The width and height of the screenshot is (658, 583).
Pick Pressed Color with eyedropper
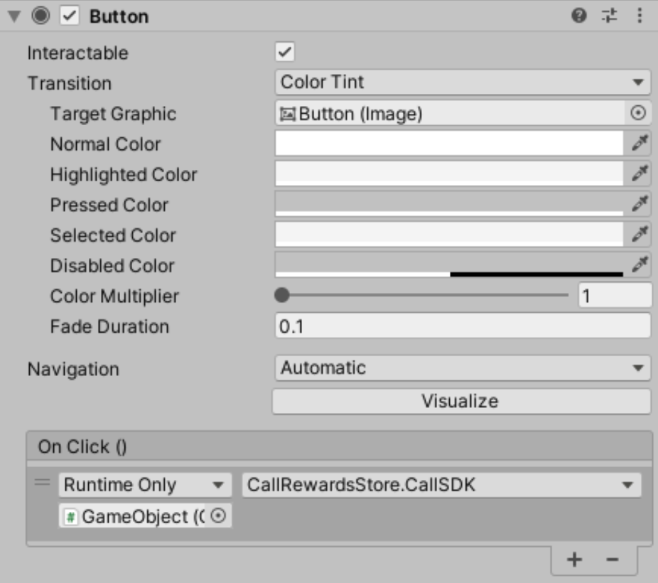(640, 204)
